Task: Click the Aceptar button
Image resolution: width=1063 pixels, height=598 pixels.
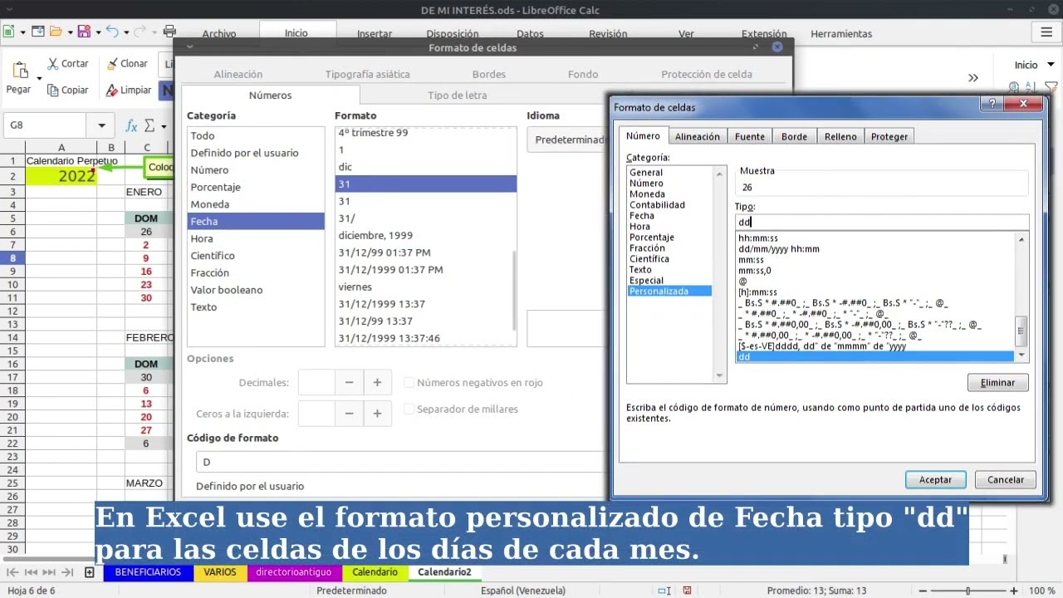Action: point(935,479)
